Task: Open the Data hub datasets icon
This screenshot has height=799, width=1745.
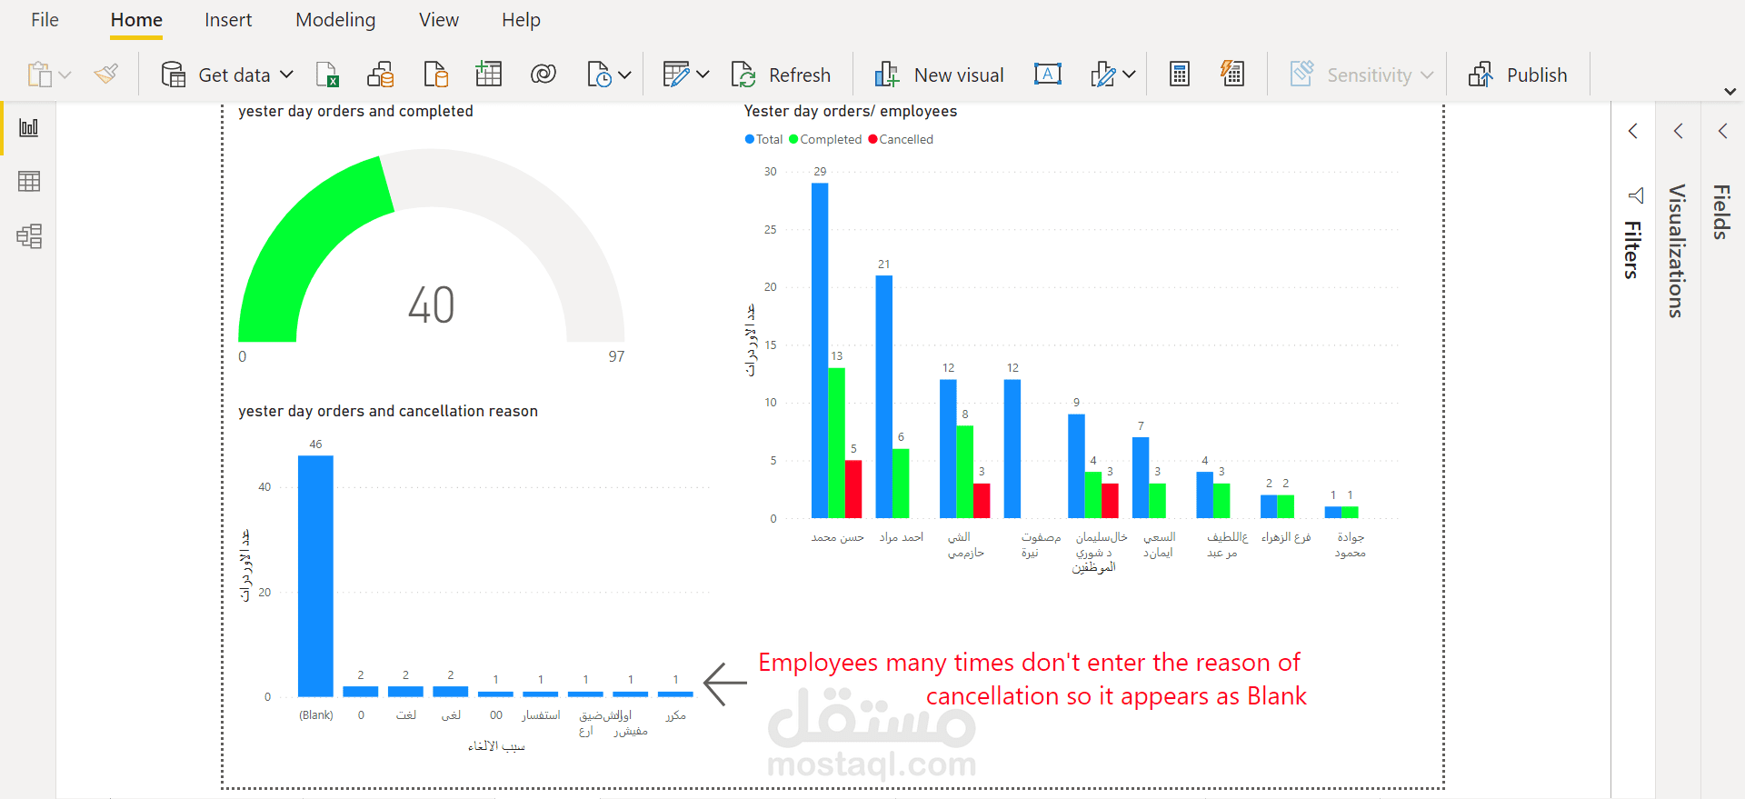Action: click(381, 75)
